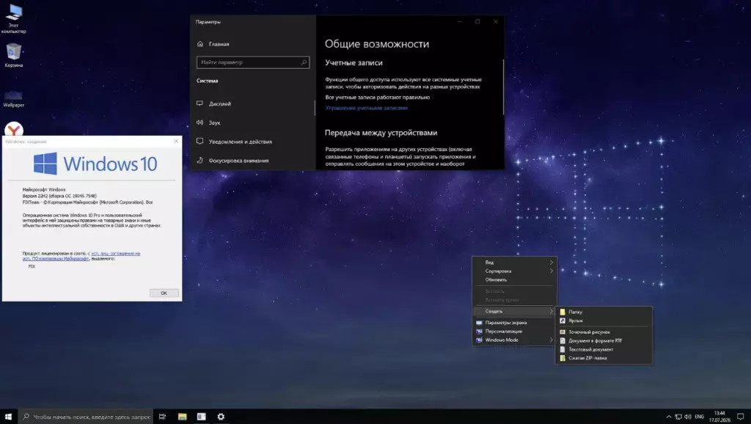The height and width of the screenshot is (424, 751).
Task: Expand the Сортировка submenu arrow
Action: (552, 271)
